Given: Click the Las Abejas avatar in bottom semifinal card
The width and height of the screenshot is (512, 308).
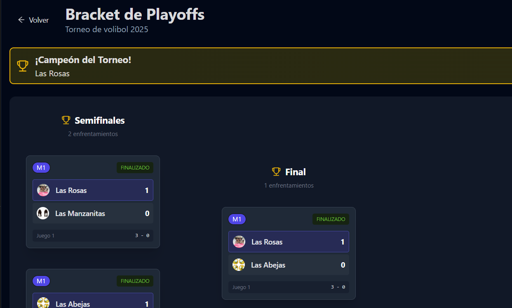Looking at the screenshot, I should point(43,303).
